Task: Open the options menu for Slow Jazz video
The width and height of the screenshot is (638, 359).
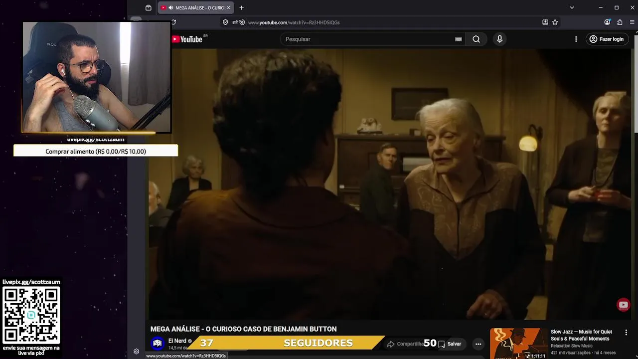Action: coord(626,333)
